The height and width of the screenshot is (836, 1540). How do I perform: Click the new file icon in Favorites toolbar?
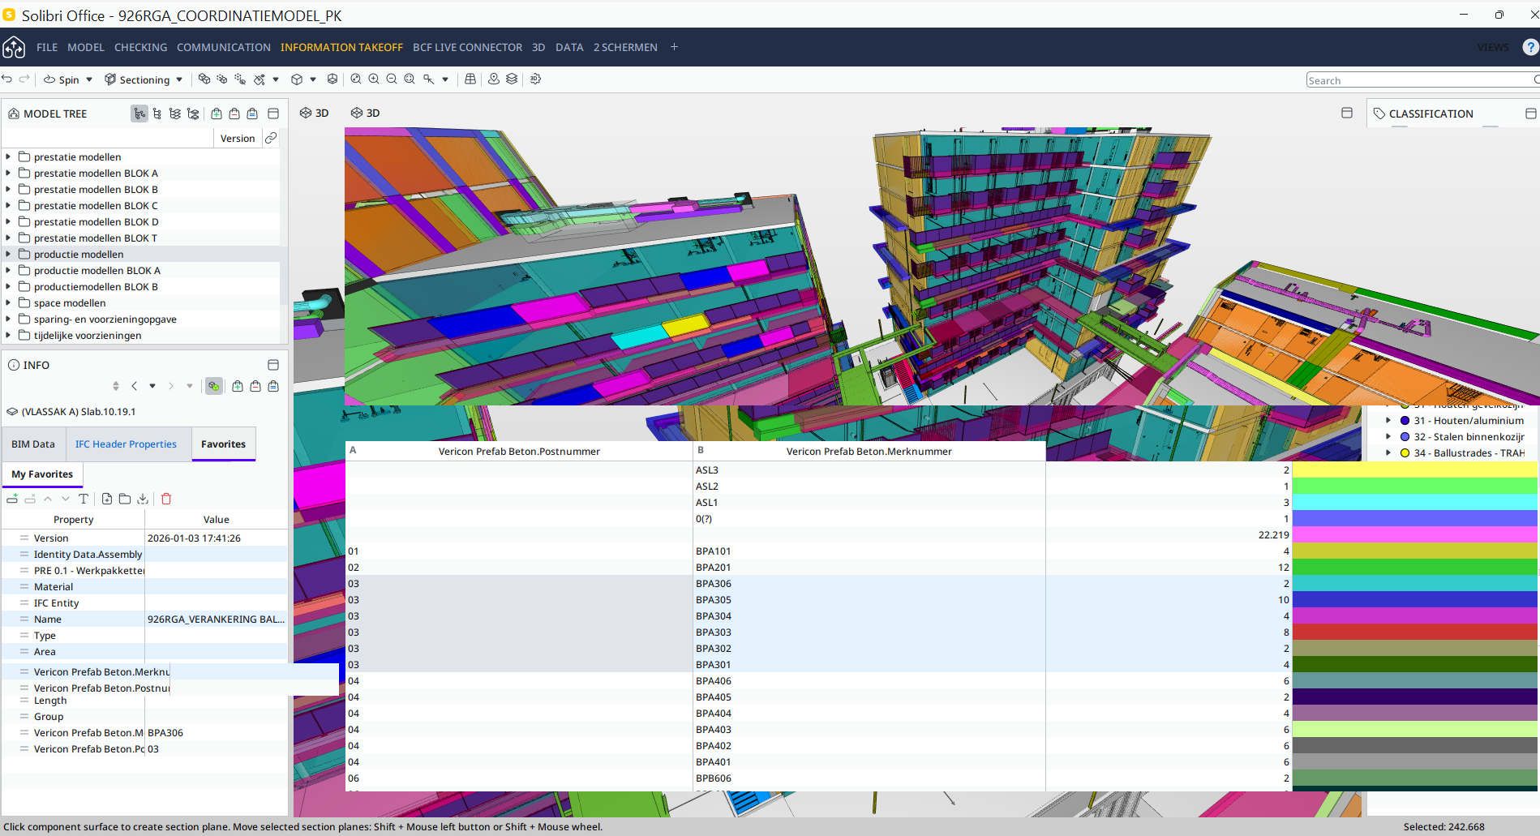pos(107,499)
